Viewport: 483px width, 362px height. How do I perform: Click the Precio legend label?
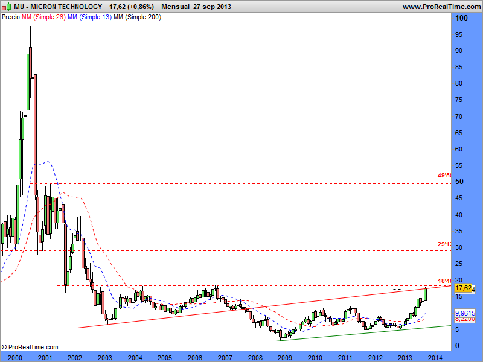(11, 17)
